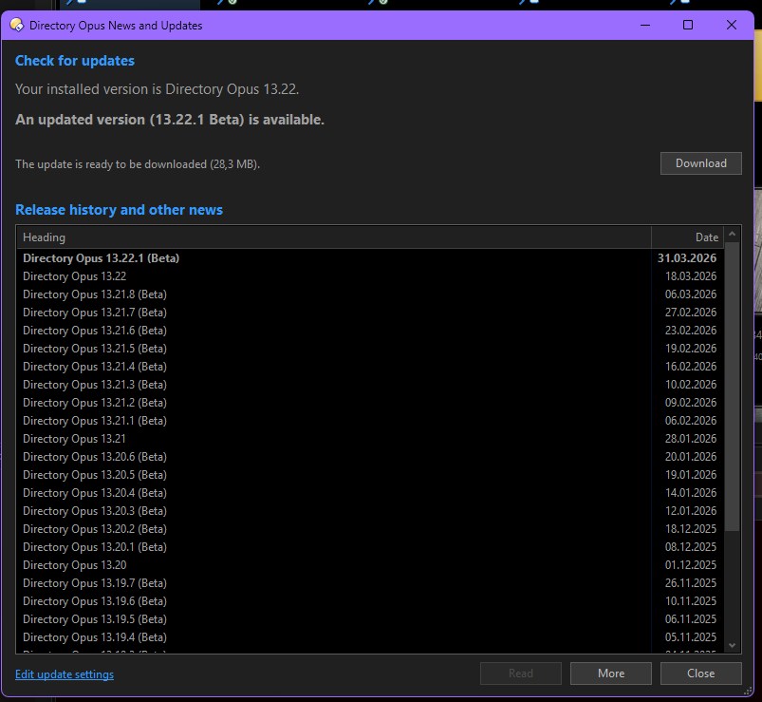Select the Directory Opus 13.22 entry

tap(75, 276)
